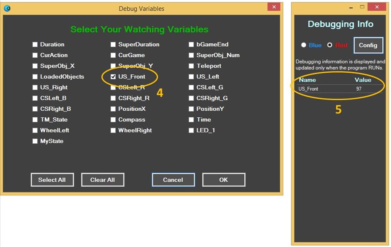
Task: Enable the Duration variable checkbox
Action: (x=35, y=45)
